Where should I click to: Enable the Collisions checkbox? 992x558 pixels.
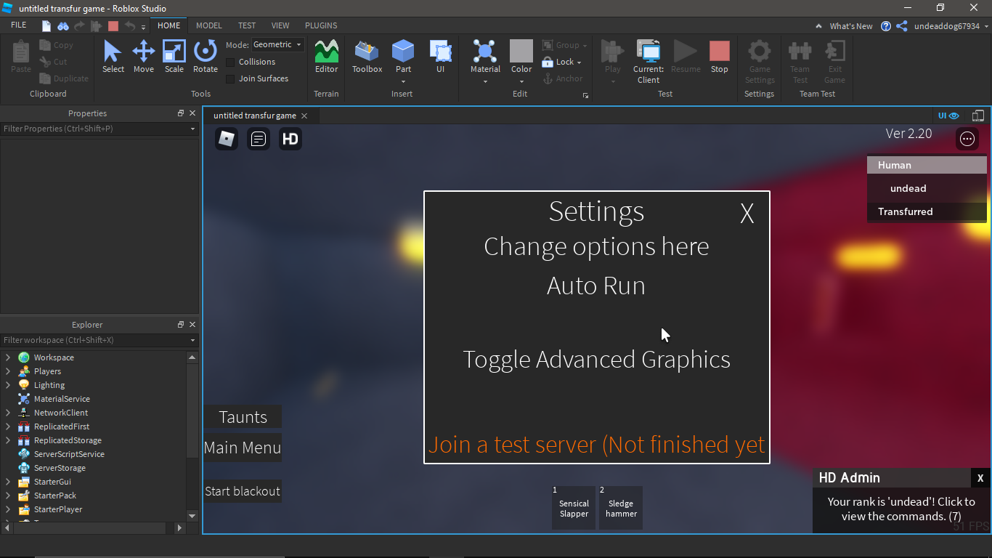tap(230, 62)
